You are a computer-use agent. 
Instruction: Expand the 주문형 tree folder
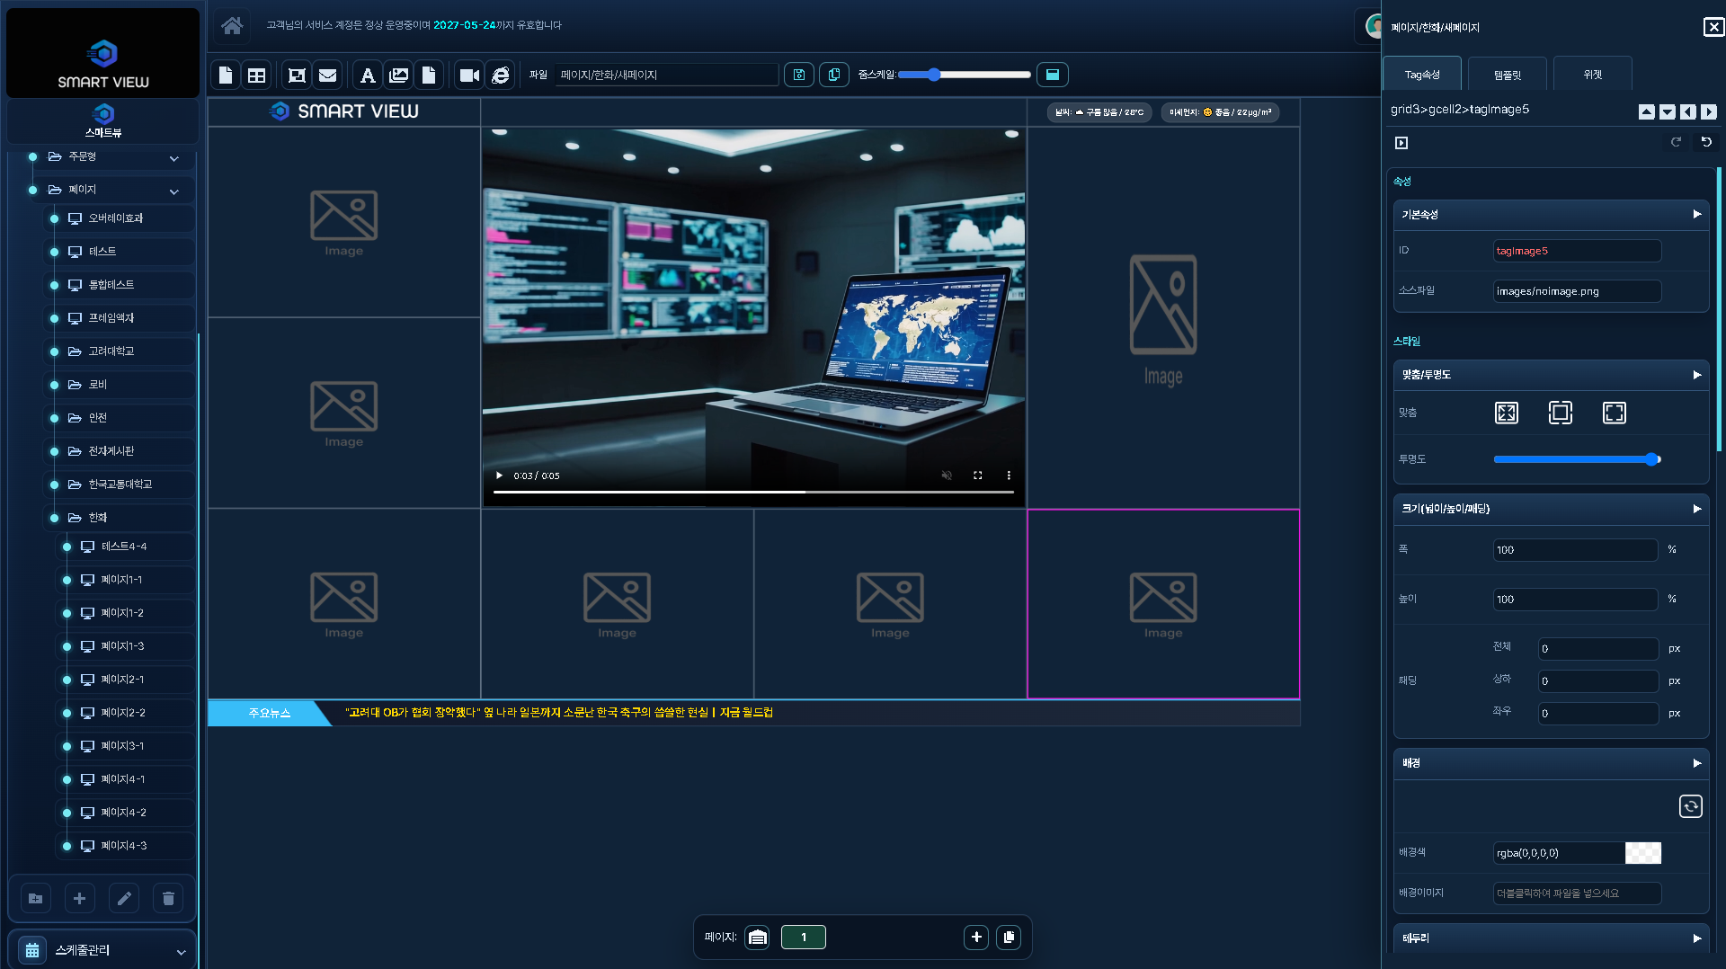[174, 158]
